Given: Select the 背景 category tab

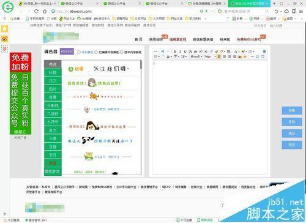Looking at the screenshot, I should coord(53,97).
